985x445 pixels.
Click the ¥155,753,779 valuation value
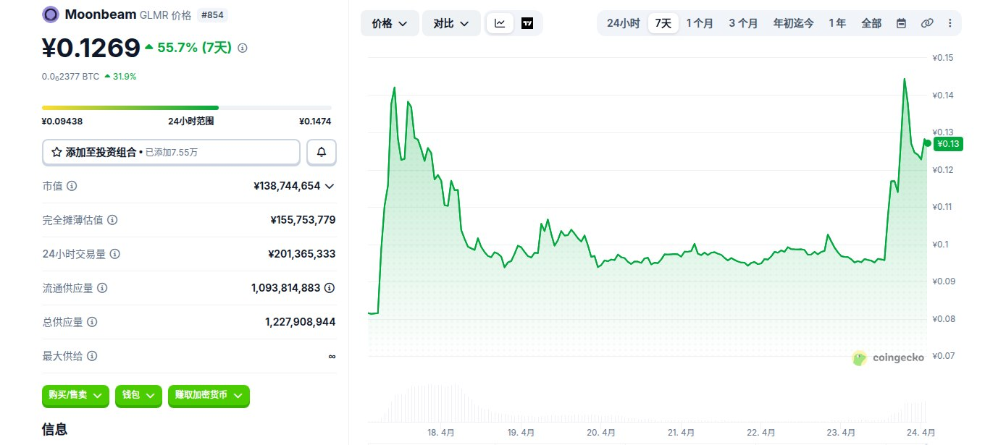303,220
